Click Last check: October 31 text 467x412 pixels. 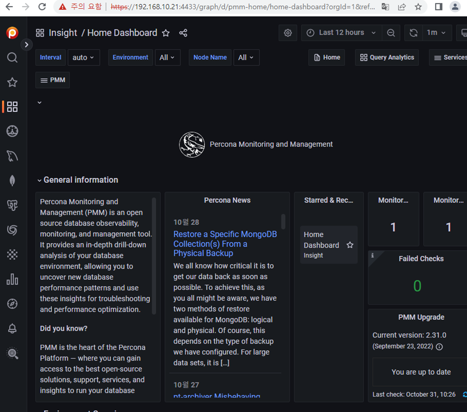(414, 394)
